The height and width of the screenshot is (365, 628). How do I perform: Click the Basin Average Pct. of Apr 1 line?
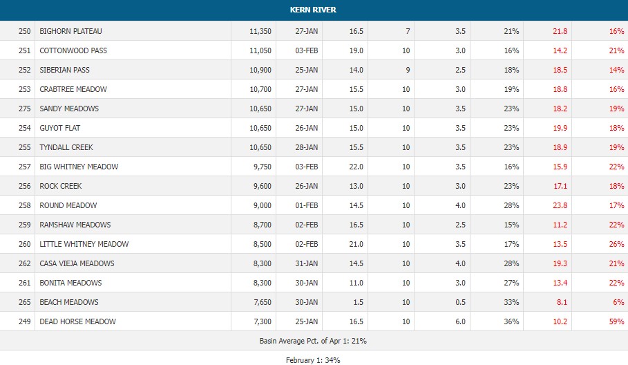(314, 341)
